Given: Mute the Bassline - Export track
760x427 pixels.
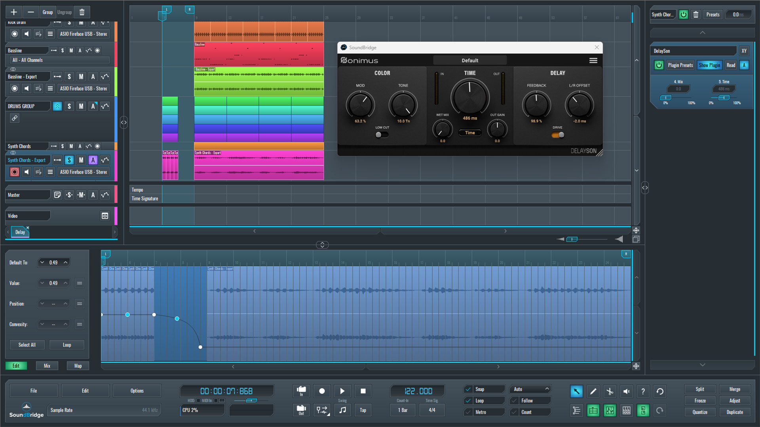Looking at the screenshot, I should (81, 77).
